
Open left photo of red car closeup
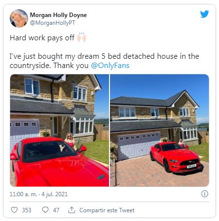[x=60, y=130]
